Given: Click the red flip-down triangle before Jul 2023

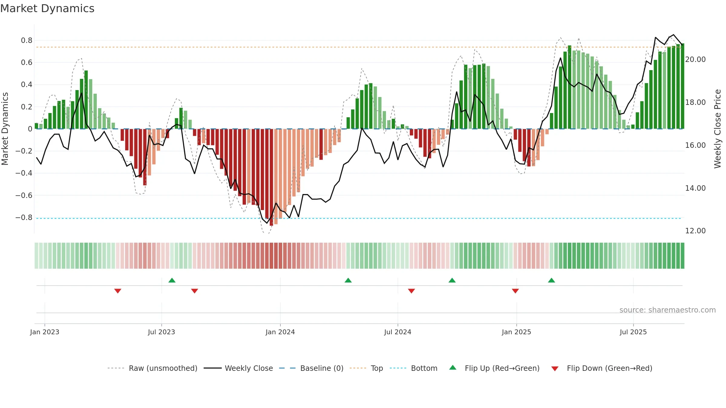Looking at the screenshot, I should (x=118, y=291).
